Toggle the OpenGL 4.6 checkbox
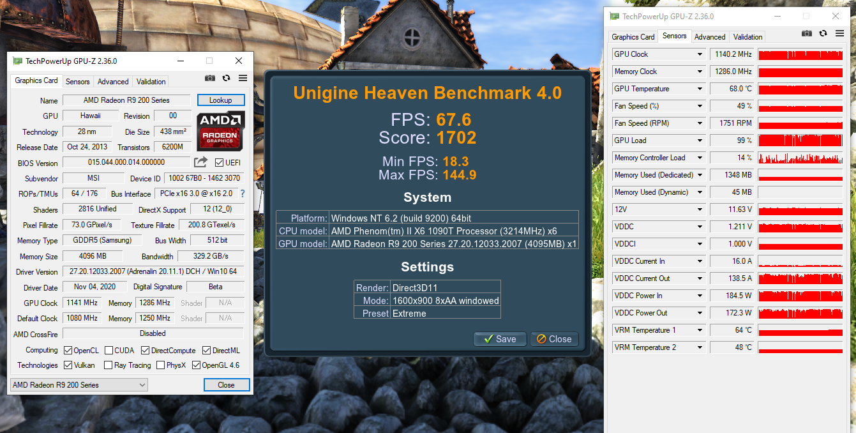The height and width of the screenshot is (433, 856). point(196,365)
